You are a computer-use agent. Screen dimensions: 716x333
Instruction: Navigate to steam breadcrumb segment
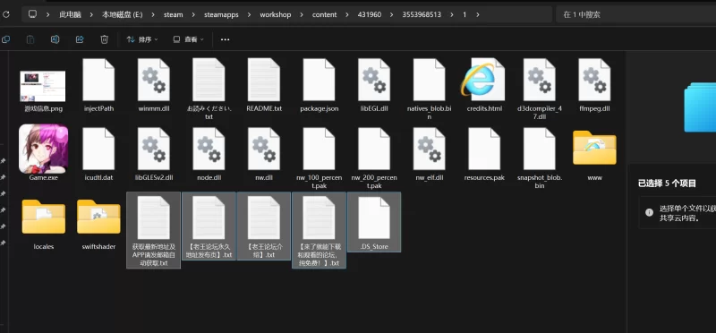[174, 14]
